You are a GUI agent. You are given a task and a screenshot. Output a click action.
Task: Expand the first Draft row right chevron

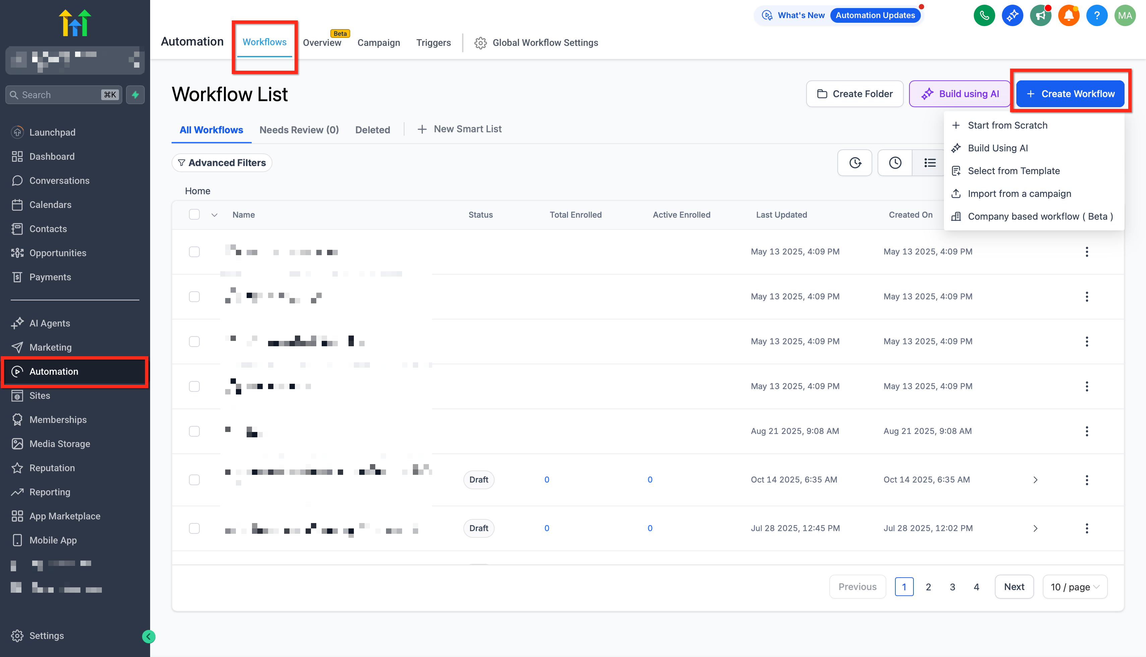coord(1035,480)
